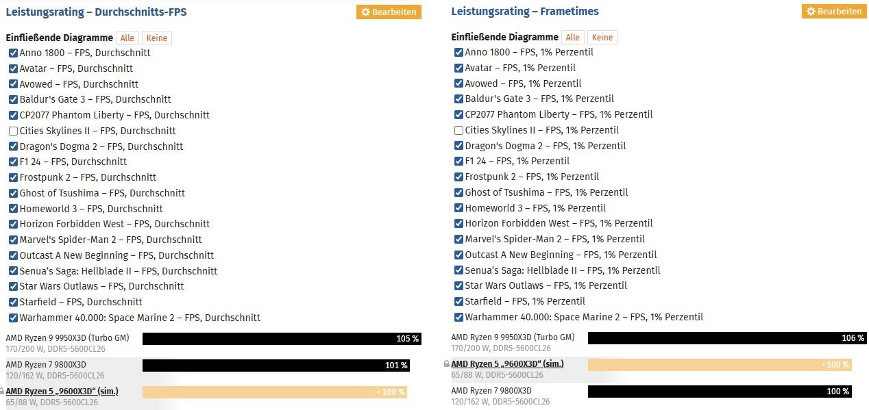
Task: Open AMD Ryzen 5 "9600X3D" (sim.) link in Frametimes
Action: click(507, 364)
